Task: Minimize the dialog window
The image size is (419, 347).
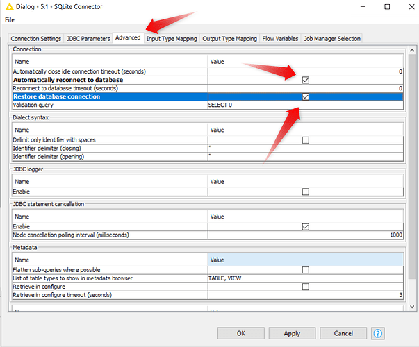Action: [x=363, y=7]
